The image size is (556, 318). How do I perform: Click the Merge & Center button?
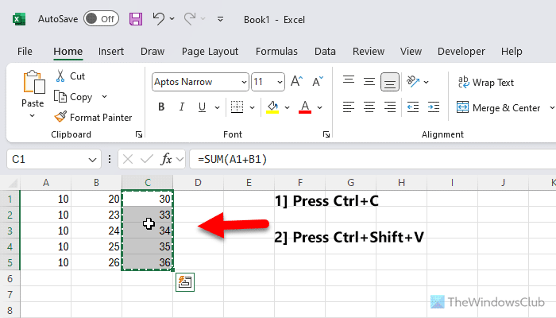(x=498, y=107)
